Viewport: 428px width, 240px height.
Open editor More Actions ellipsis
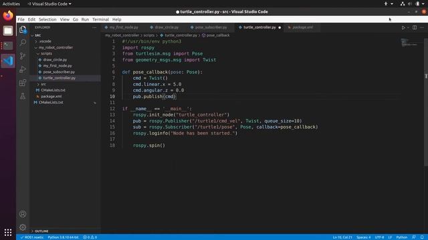(x=422, y=27)
